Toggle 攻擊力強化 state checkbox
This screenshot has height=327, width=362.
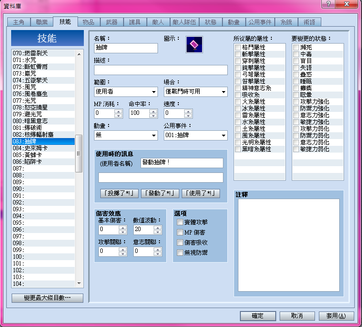click(296, 102)
